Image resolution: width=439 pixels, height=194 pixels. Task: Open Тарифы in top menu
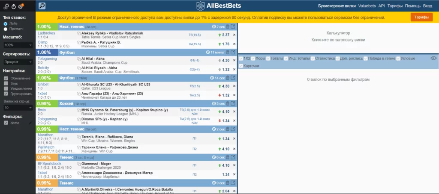[x=395, y=6]
